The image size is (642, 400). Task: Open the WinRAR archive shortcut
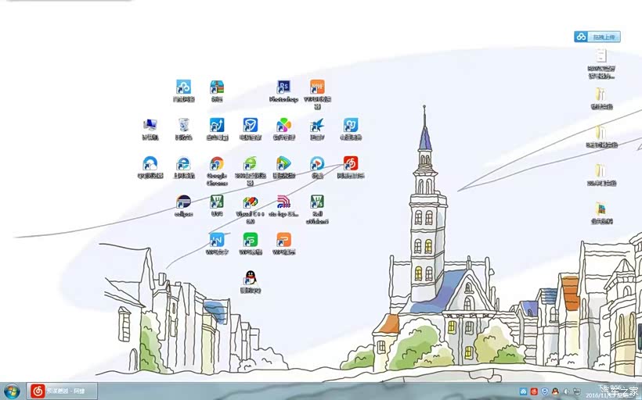[217, 87]
